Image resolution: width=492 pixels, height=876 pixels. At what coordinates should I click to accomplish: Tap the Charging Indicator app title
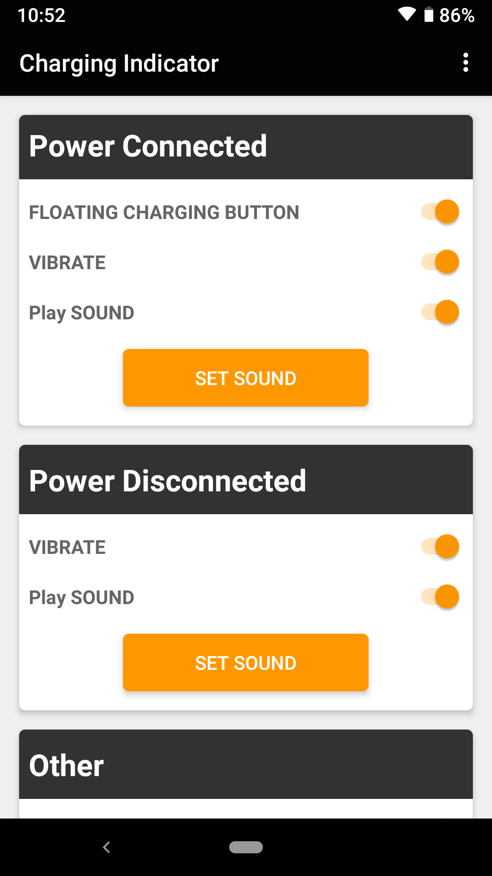[x=119, y=63]
